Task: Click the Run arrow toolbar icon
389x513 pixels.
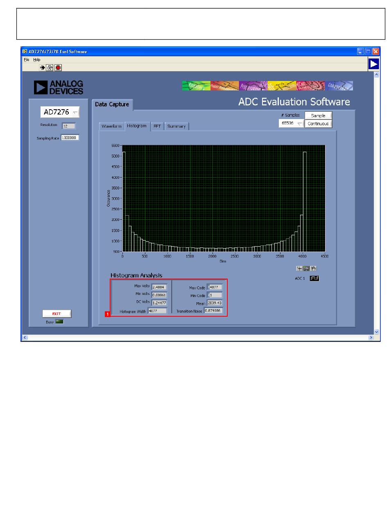Action: click(x=42, y=67)
